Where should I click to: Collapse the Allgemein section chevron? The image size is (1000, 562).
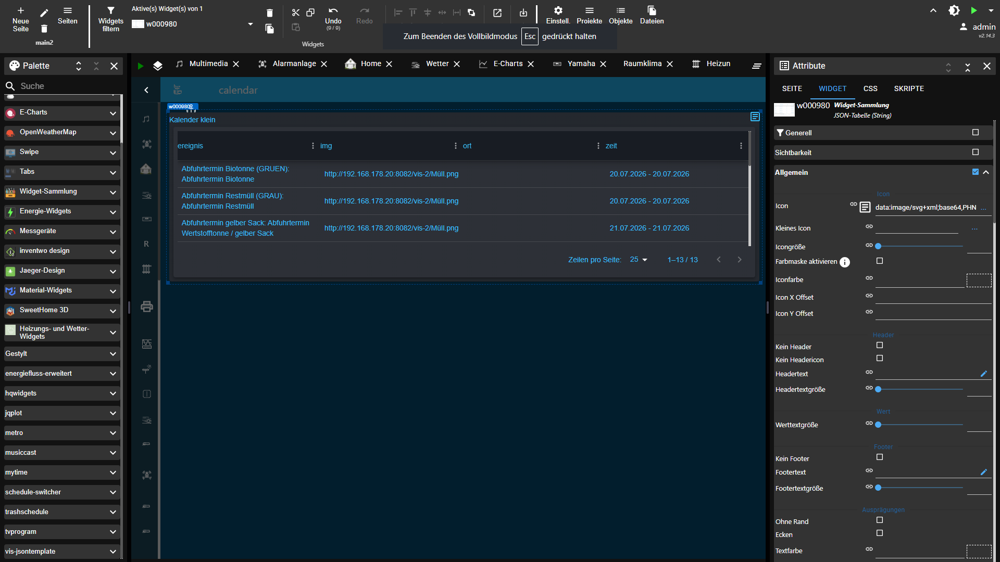tap(986, 172)
